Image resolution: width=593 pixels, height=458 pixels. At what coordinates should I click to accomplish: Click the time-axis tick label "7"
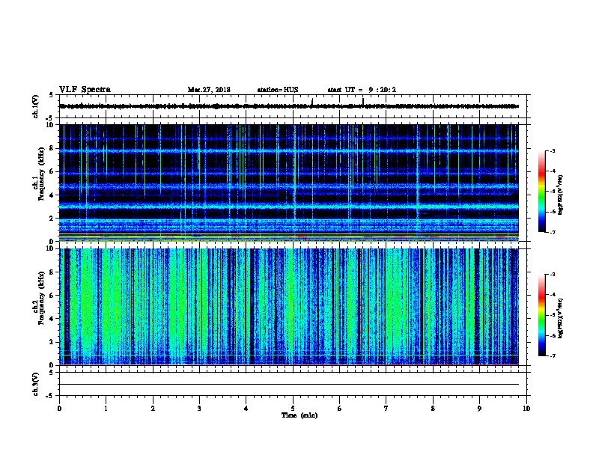[x=386, y=409]
